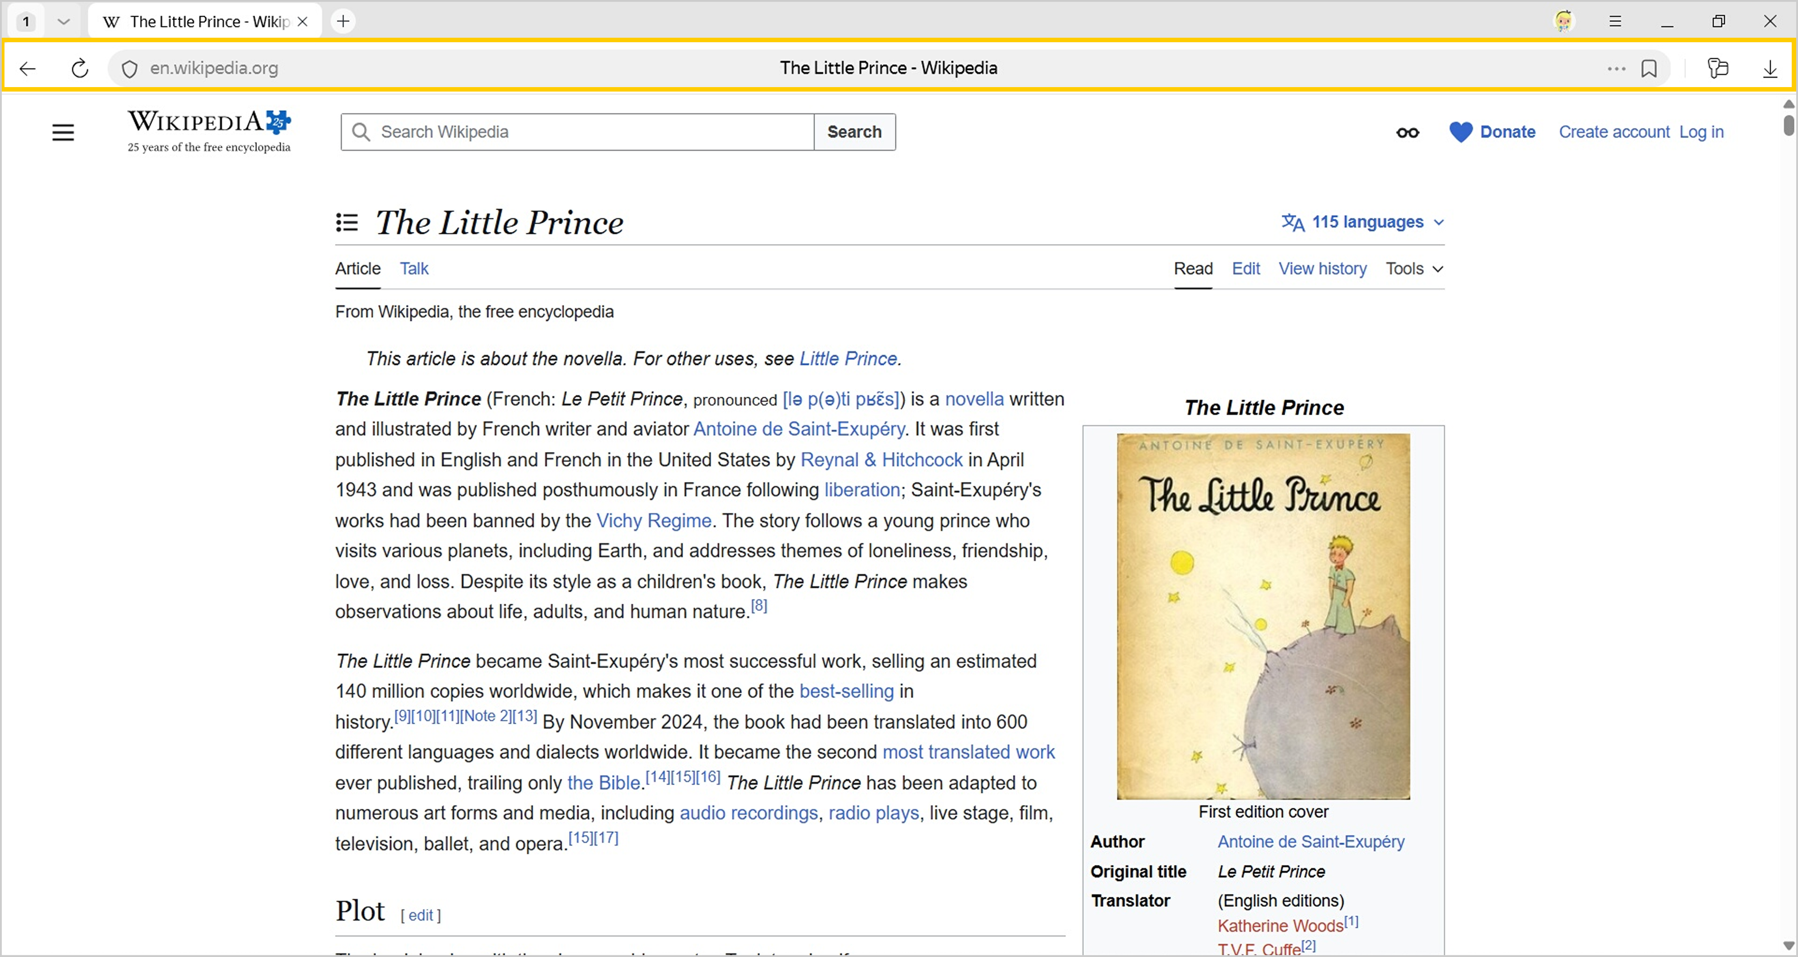Screen dimensions: 1798x957
Task: Click the Search button
Action: (855, 132)
